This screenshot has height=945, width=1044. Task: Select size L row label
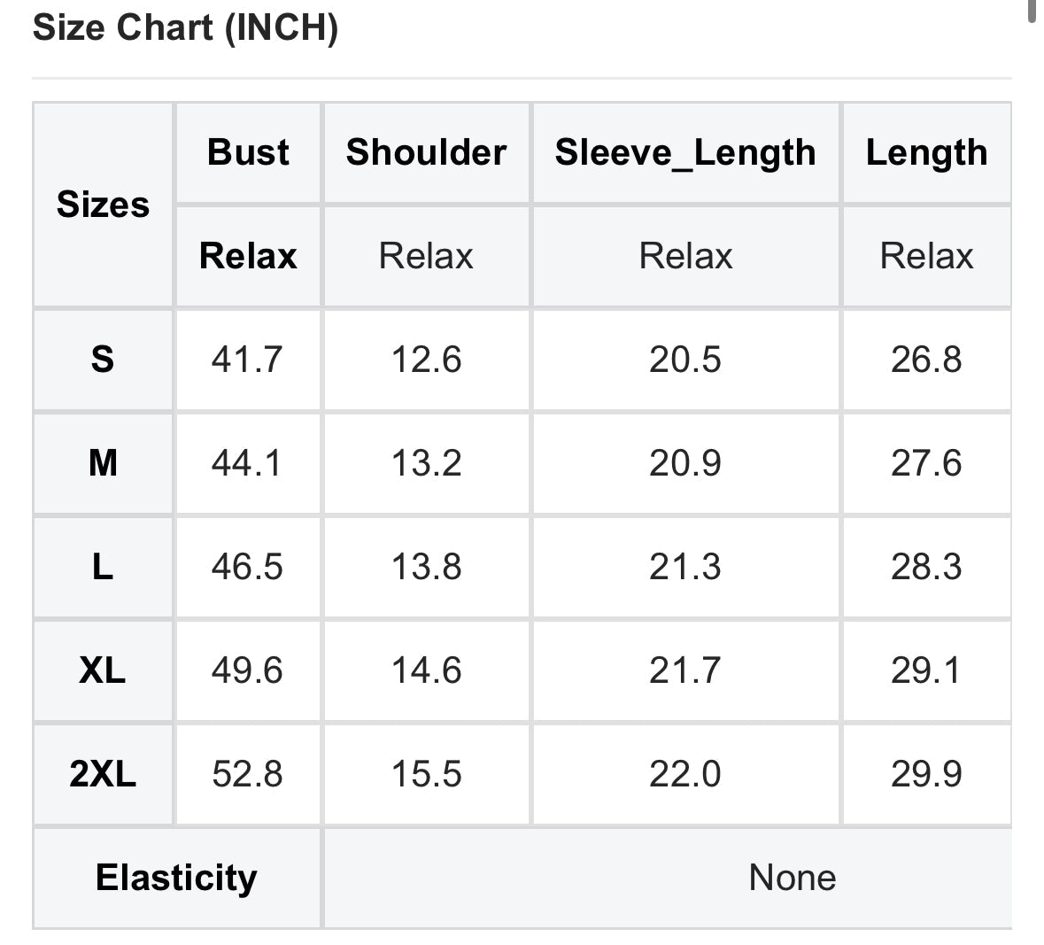point(104,568)
